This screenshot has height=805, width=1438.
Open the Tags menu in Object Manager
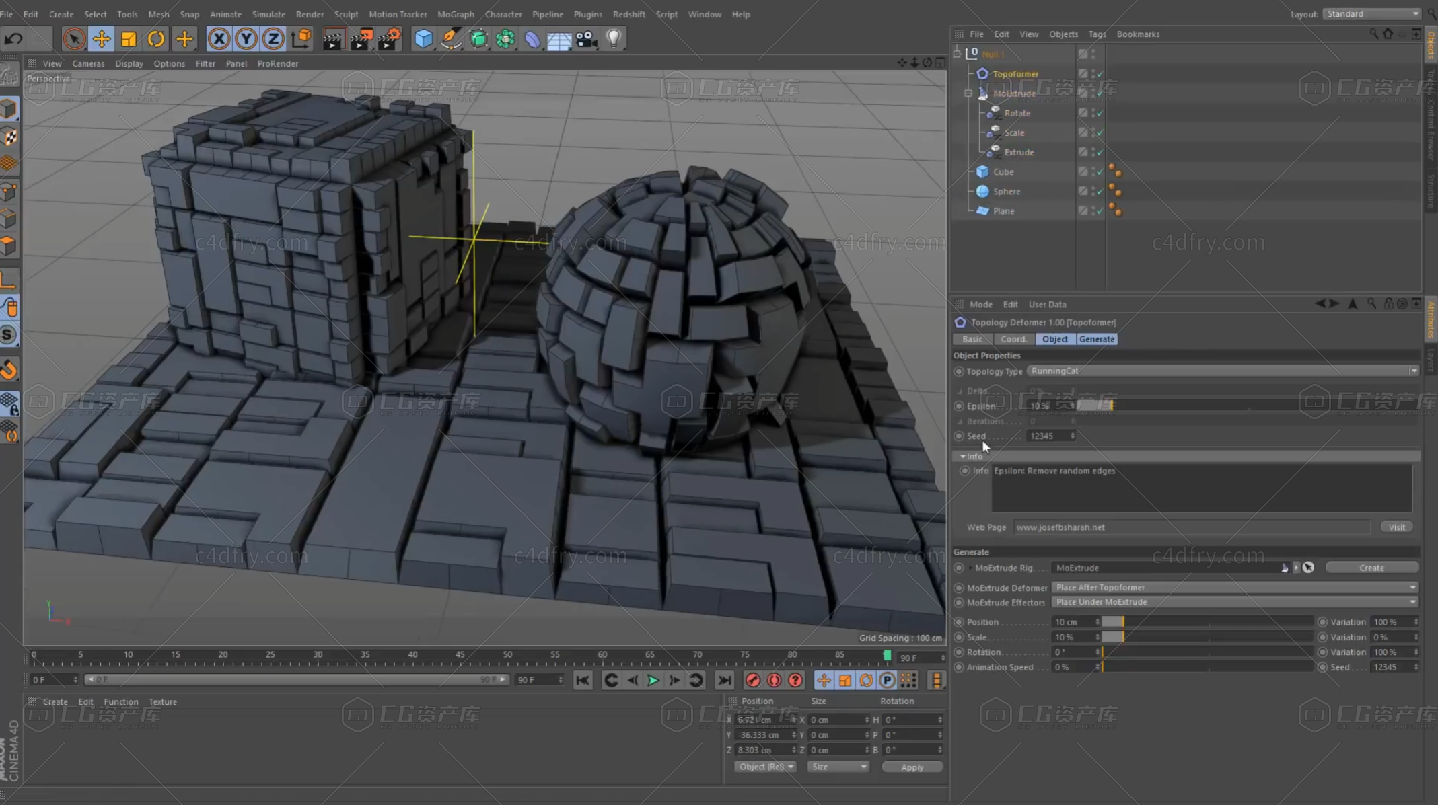pos(1097,34)
